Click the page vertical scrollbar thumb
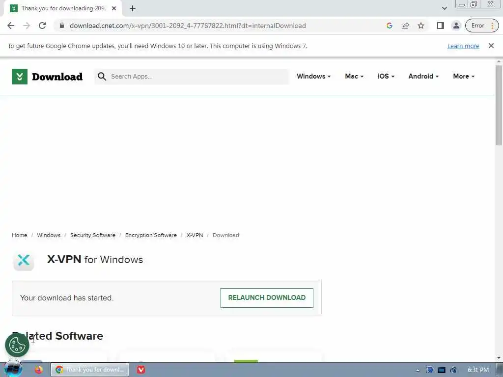The image size is (503, 377). [x=499, y=105]
